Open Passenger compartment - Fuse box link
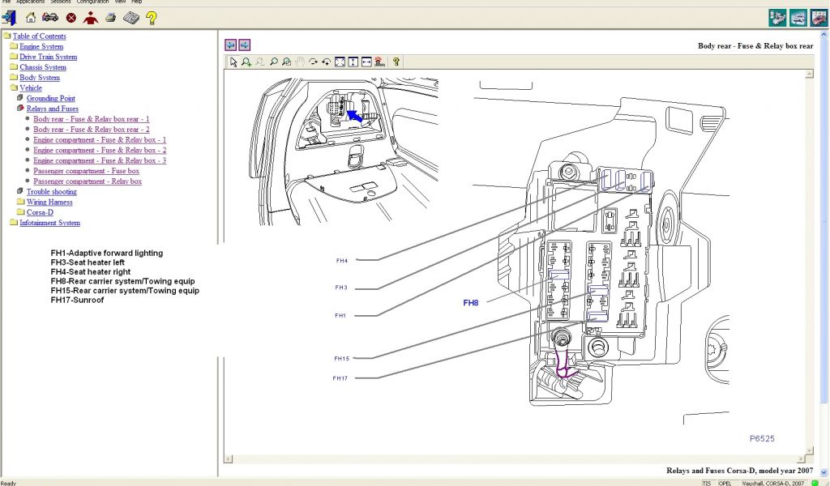The image size is (830, 486). (86, 171)
